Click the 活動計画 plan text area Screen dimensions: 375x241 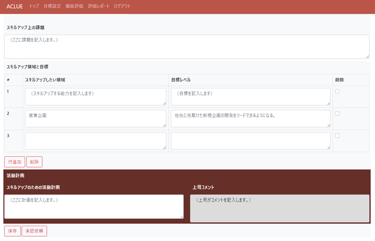(x=94, y=207)
